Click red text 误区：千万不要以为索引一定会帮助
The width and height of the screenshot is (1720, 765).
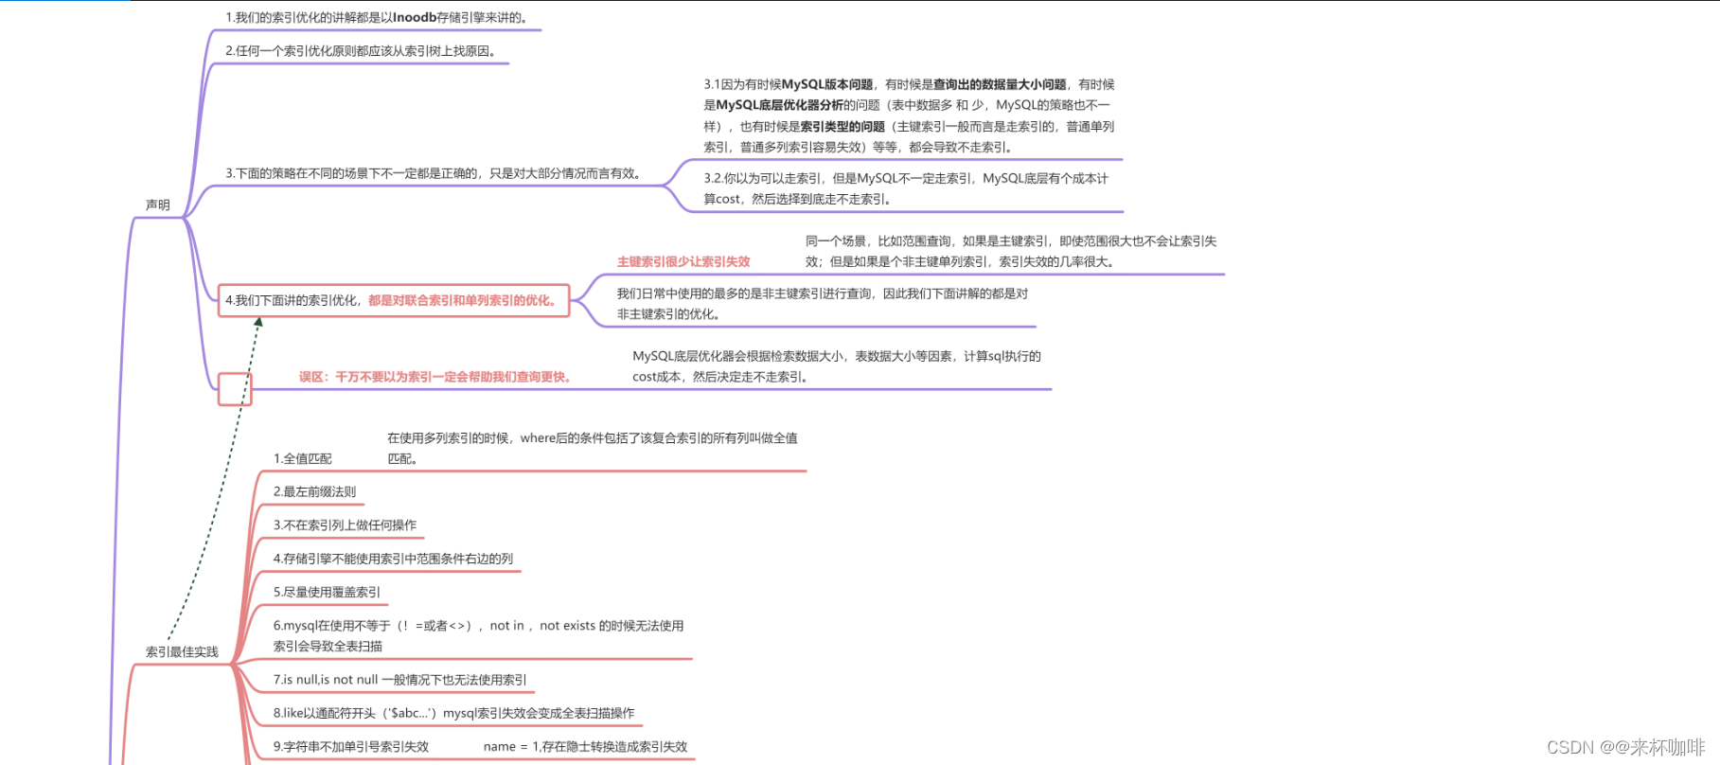tap(435, 377)
